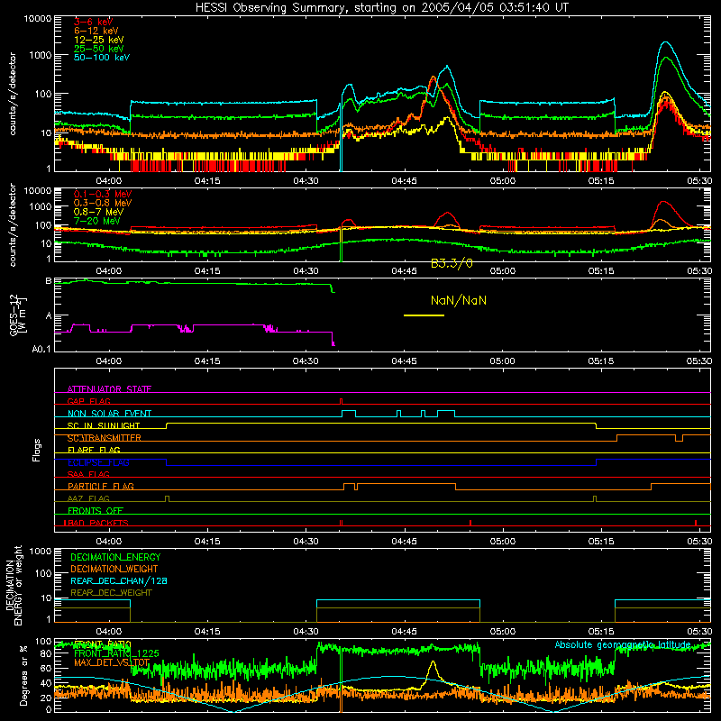
Task: Click the GOES-12 axis label
Action: (x=18, y=315)
